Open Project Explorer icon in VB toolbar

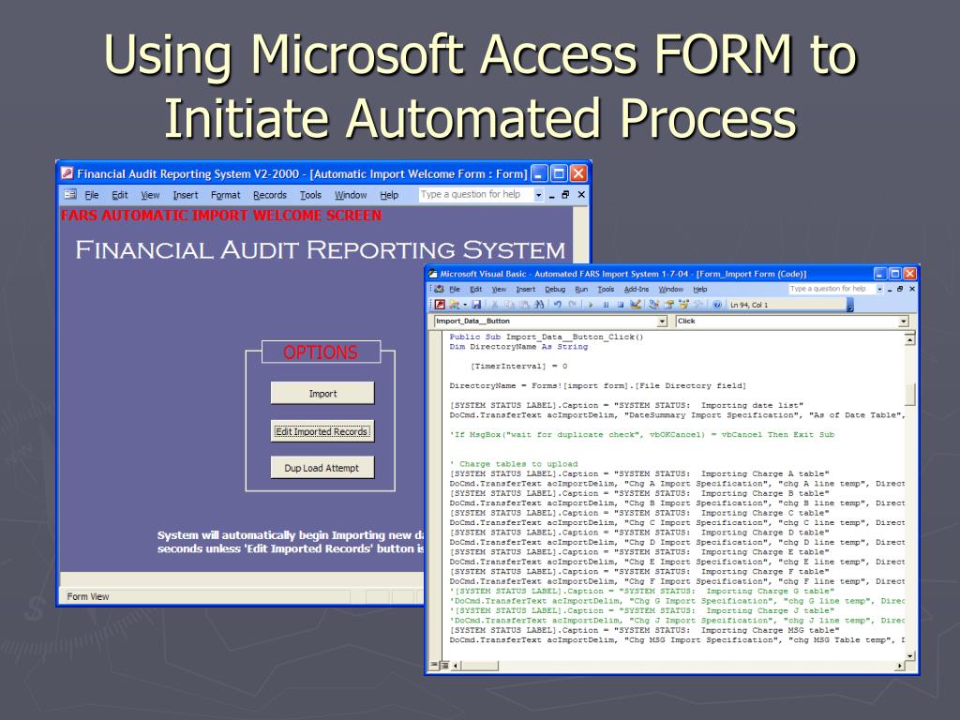pyautogui.click(x=653, y=305)
